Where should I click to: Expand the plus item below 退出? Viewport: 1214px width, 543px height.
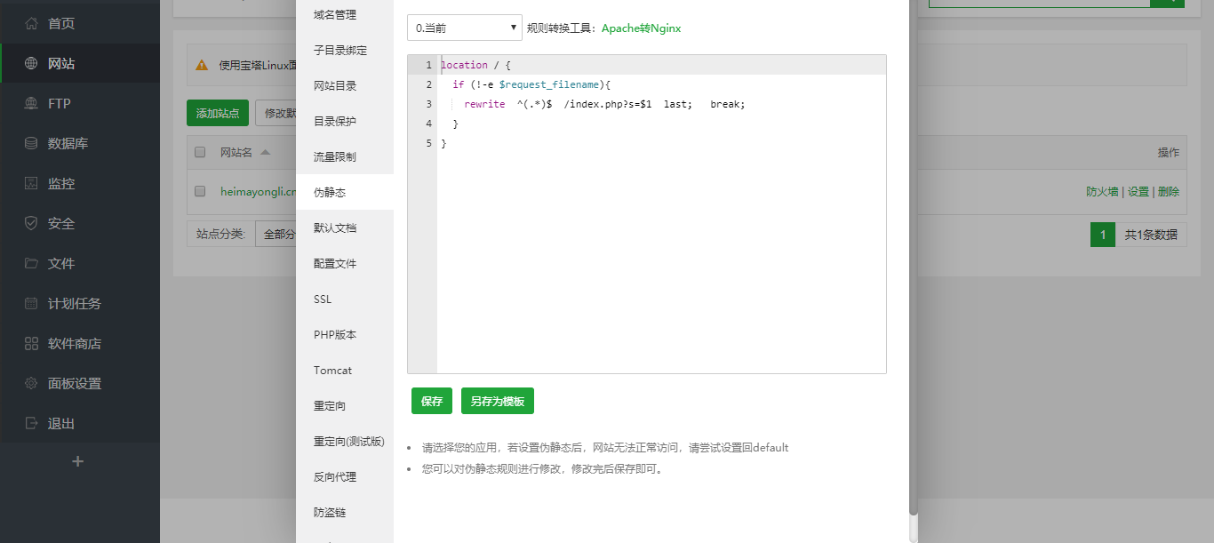[x=78, y=461]
